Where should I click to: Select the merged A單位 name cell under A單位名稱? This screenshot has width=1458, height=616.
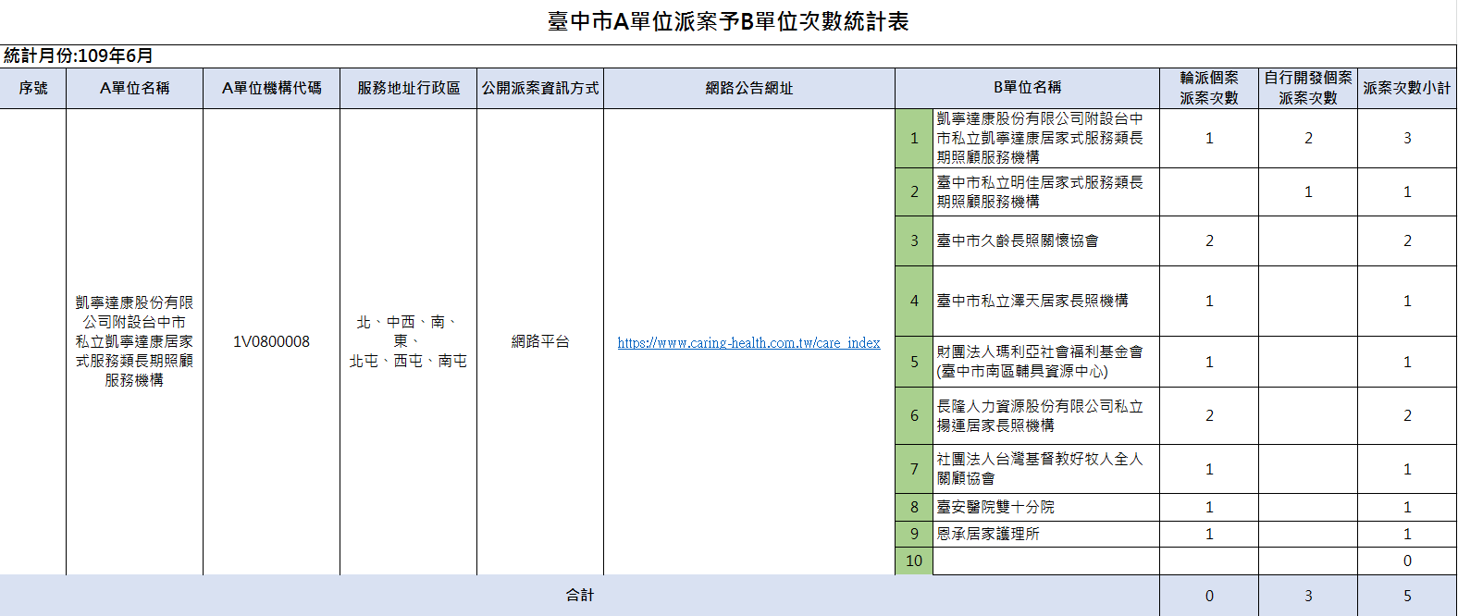click(x=135, y=341)
